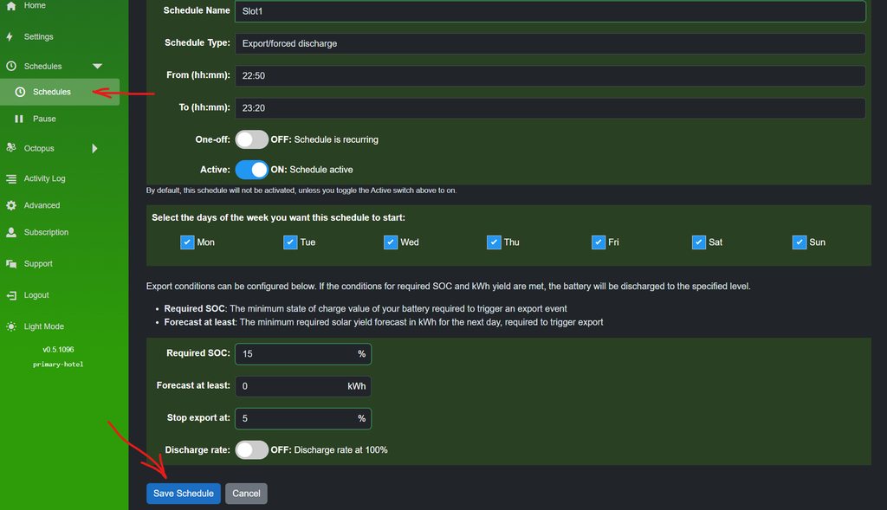Uncheck the Wed checkbox

391,242
